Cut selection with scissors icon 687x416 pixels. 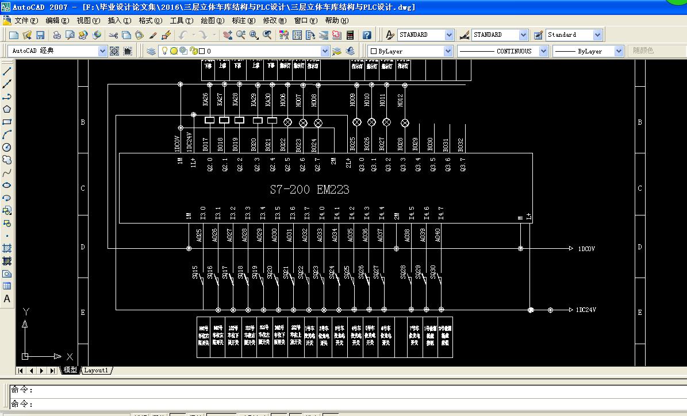(x=113, y=35)
